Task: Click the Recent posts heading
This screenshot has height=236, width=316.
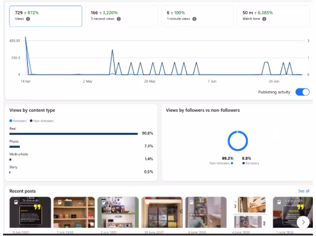Action: pos(22,191)
